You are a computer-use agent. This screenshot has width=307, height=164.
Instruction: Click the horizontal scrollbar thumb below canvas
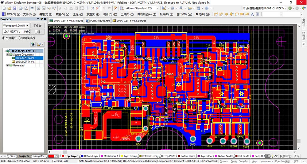(65, 152)
